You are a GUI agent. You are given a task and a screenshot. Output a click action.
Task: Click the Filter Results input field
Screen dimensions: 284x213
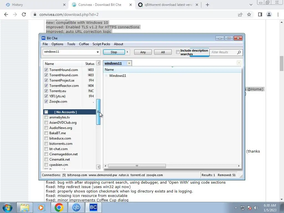[x=224, y=52]
